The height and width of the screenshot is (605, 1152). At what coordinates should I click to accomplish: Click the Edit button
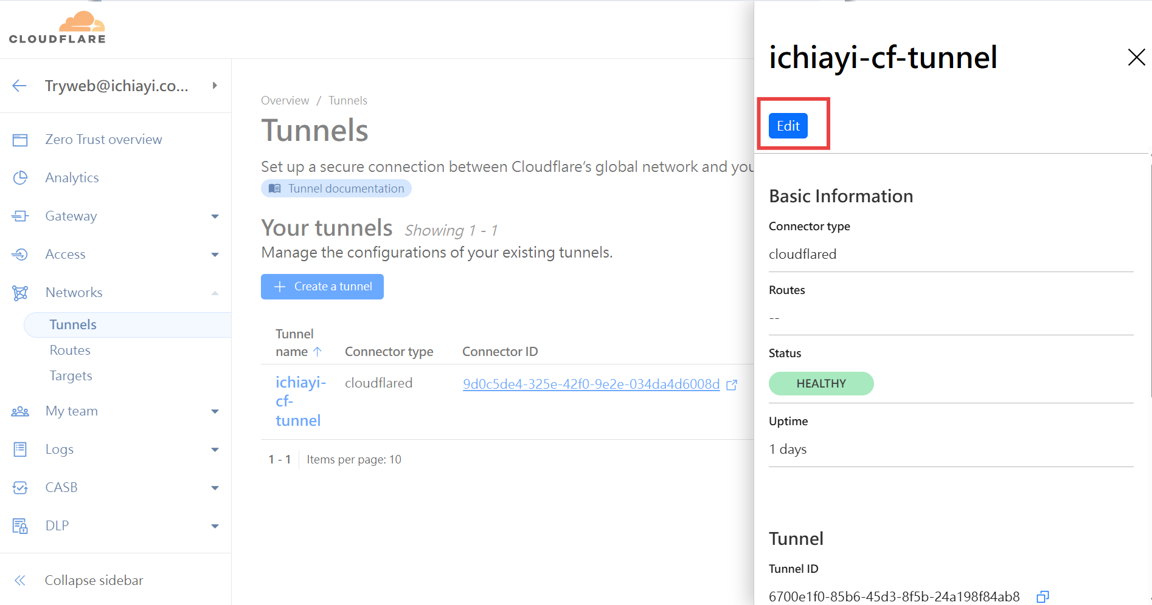coord(788,126)
